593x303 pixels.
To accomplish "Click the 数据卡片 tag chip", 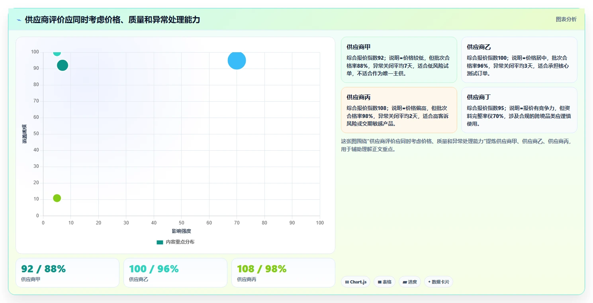I will (x=438, y=282).
